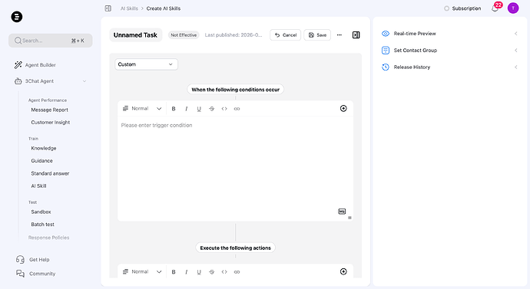Open the notifications bell
The image size is (530, 289).
click(495, 8)
